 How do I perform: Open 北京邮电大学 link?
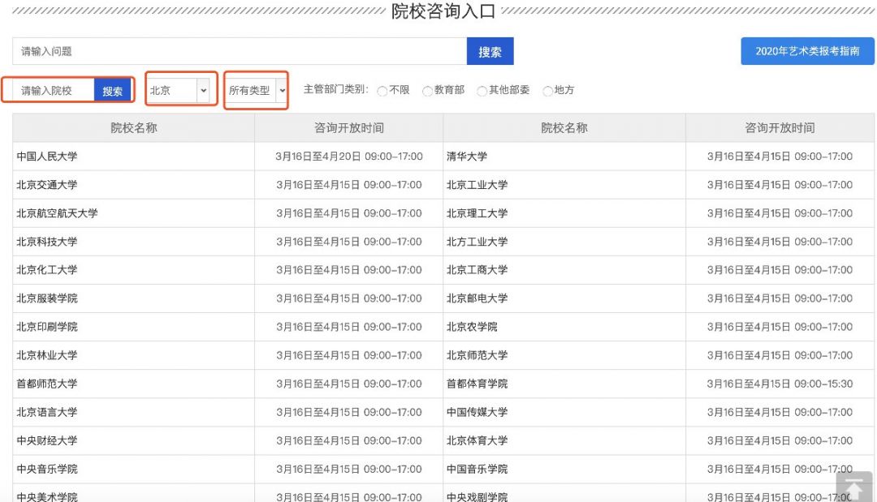pos(477,298)
